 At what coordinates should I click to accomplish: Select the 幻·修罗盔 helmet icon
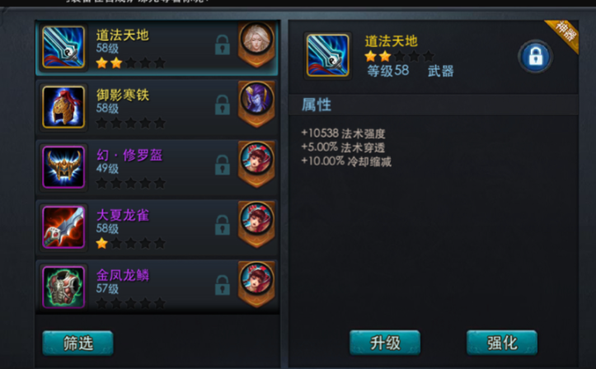pos(63,167)
